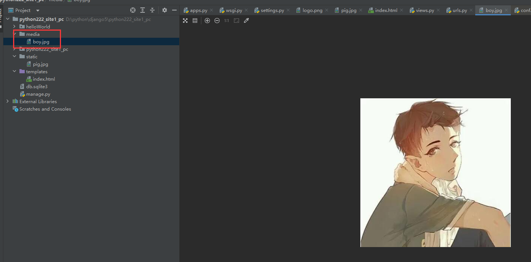
Task: Zoom out of the image
Action: (x=217, y=21)
